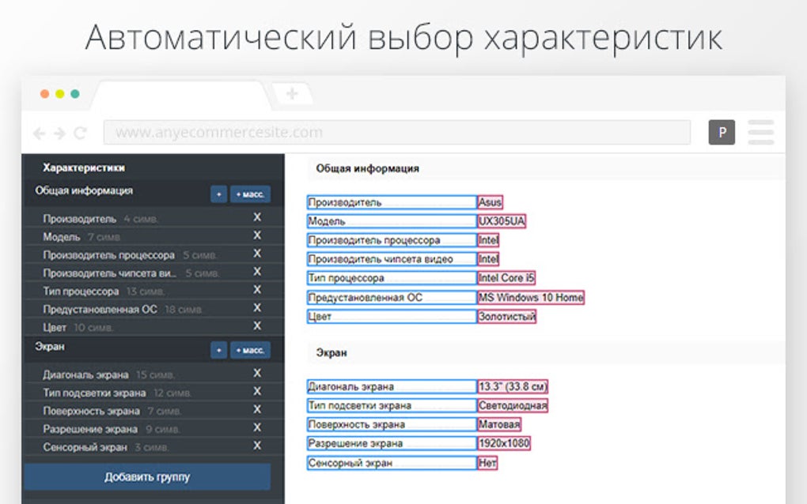Click the Intel Core i5 value

(x=506, y=278)
